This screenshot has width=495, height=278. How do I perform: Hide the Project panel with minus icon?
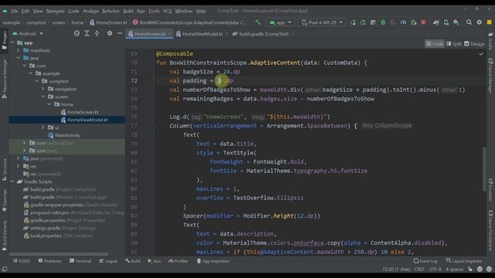coord(120,33)
